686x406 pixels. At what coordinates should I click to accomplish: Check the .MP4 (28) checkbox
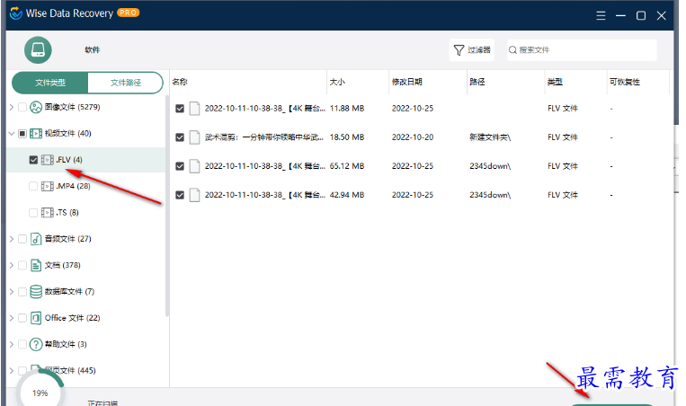(x=33, y=186)
